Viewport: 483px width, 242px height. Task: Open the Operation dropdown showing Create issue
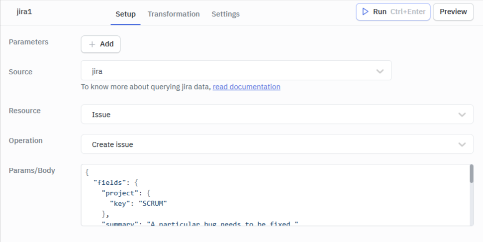pos(277,144)
